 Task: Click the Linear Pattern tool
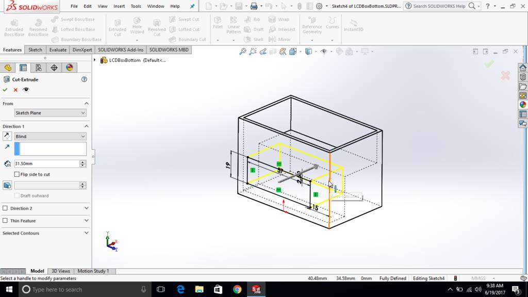pyautogui.click(x=234, y=25)
